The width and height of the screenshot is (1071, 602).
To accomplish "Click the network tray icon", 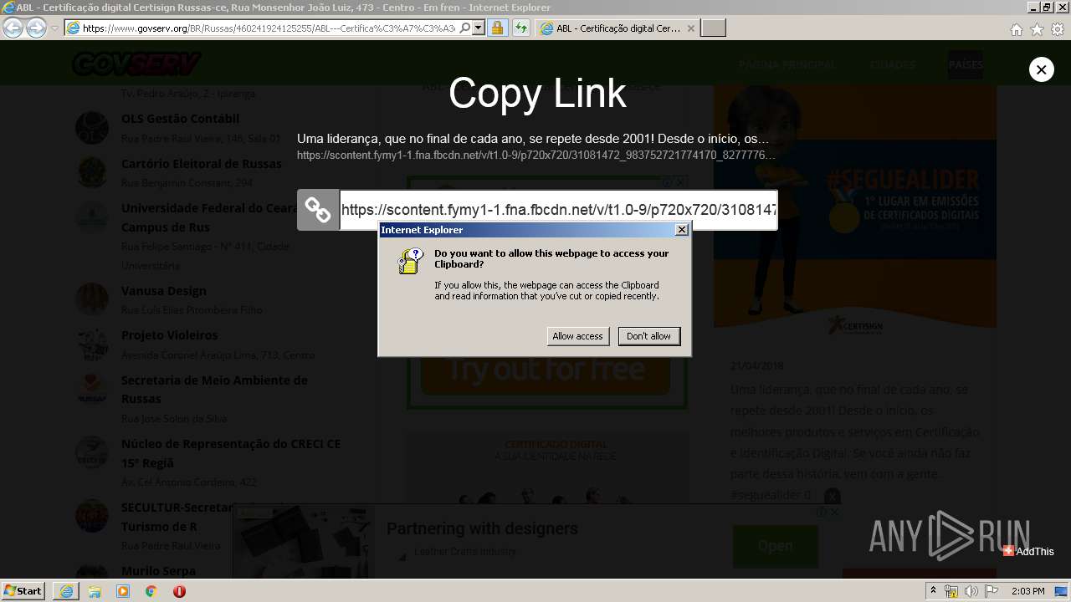I will click(x=951, y=592).
